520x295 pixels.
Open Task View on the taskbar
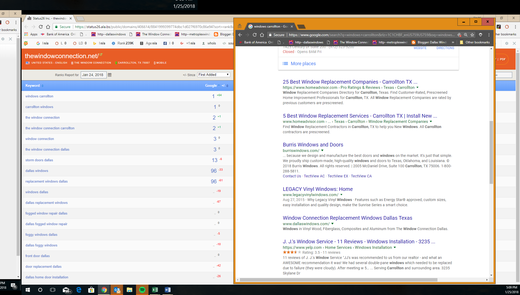pos(53,290)
